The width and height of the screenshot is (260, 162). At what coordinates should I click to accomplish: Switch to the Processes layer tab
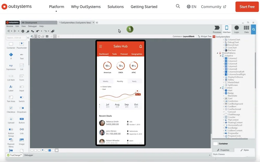tap(217, 29)
